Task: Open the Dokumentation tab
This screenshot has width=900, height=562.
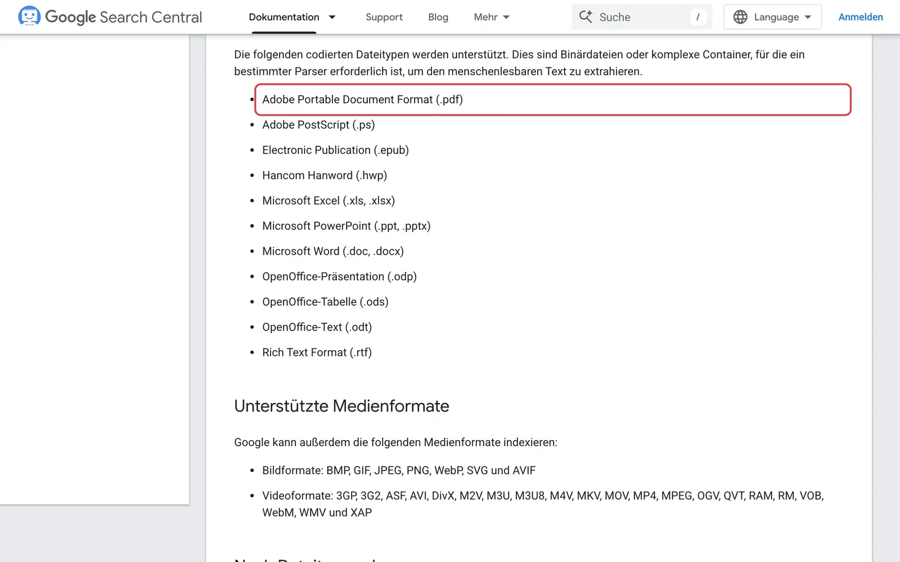Action: (x=284, y=17)
